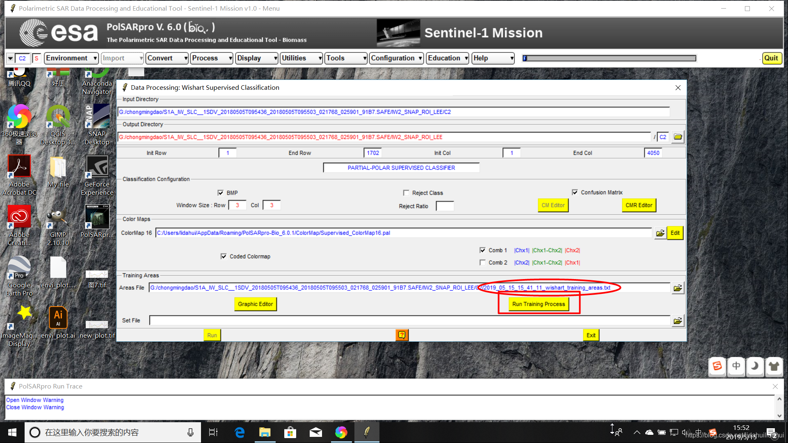Click the Init Row input field
This screenshot has height=443, width=788.
coord(228,153)
